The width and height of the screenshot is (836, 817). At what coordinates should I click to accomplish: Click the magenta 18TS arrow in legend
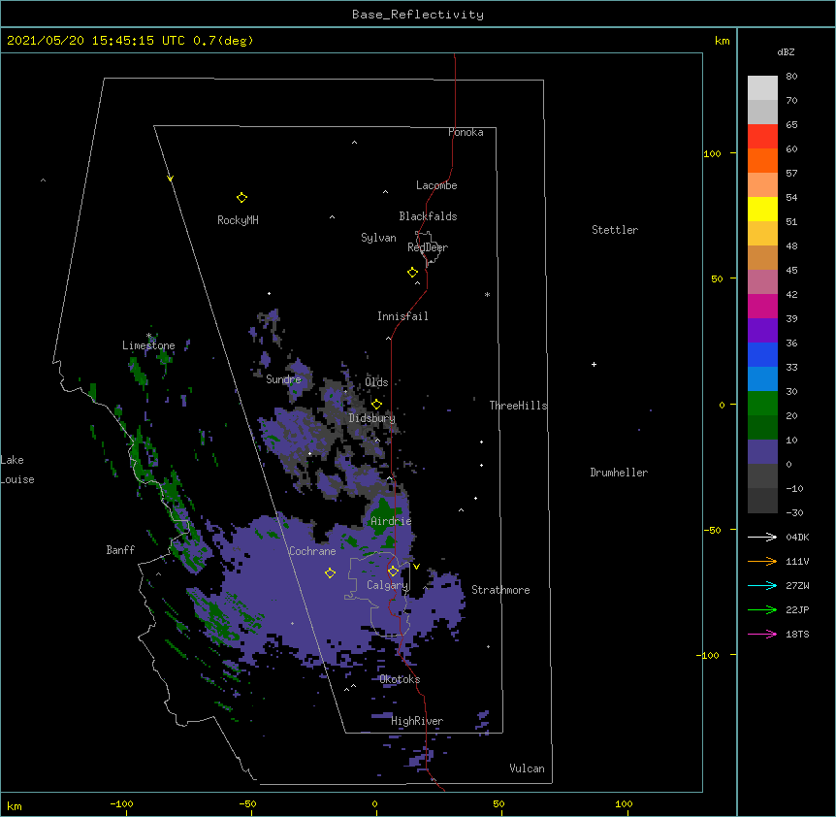pyautogui.click(x=762, y=634)
